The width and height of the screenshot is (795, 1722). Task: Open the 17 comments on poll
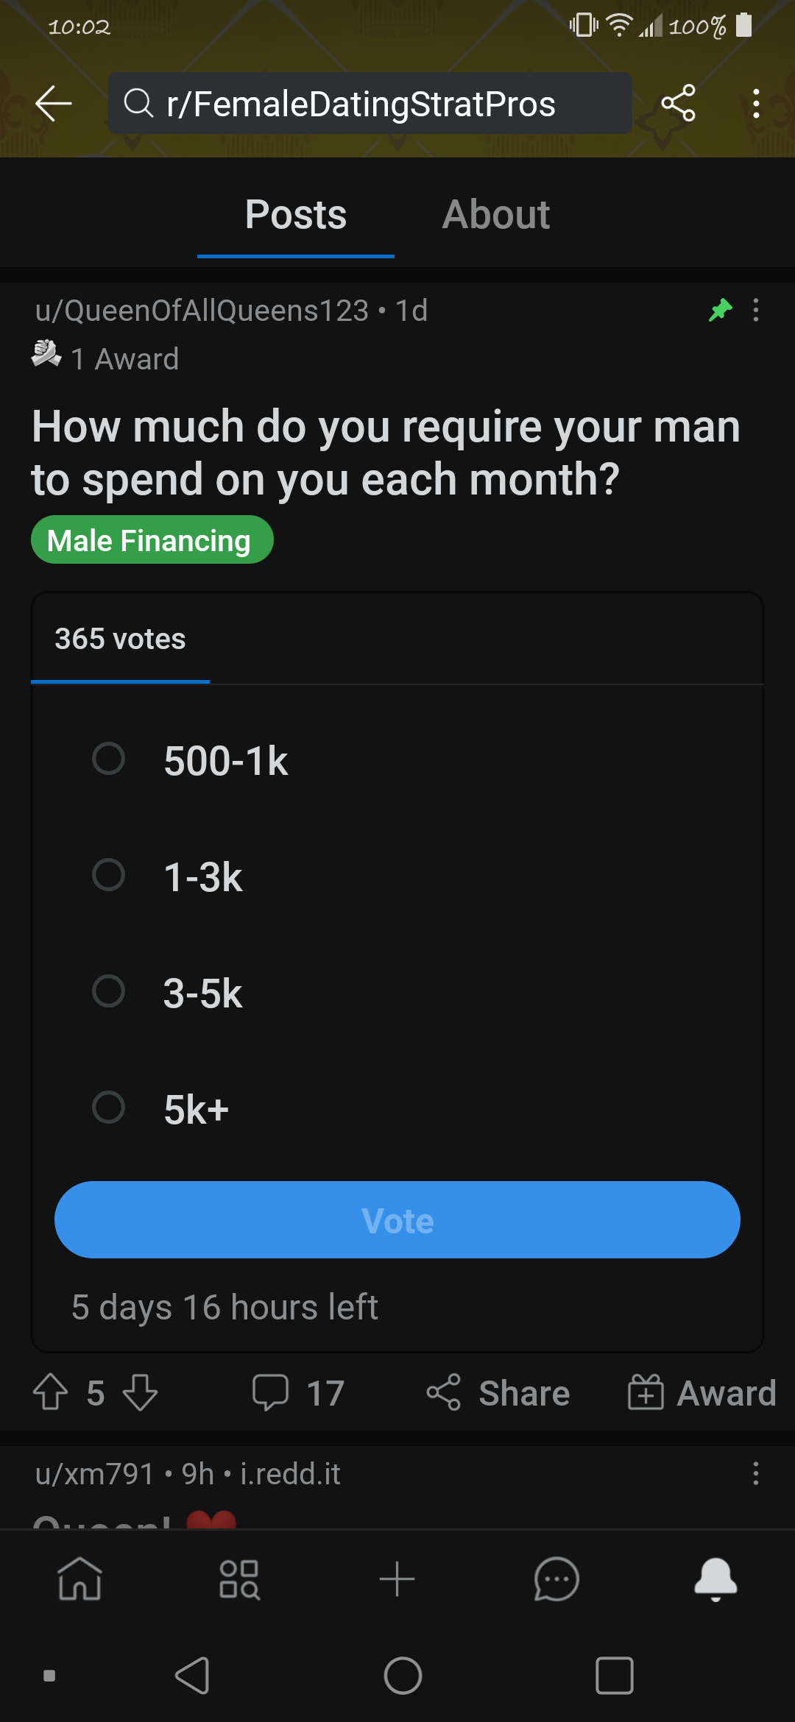click(x=298, y=1393)
